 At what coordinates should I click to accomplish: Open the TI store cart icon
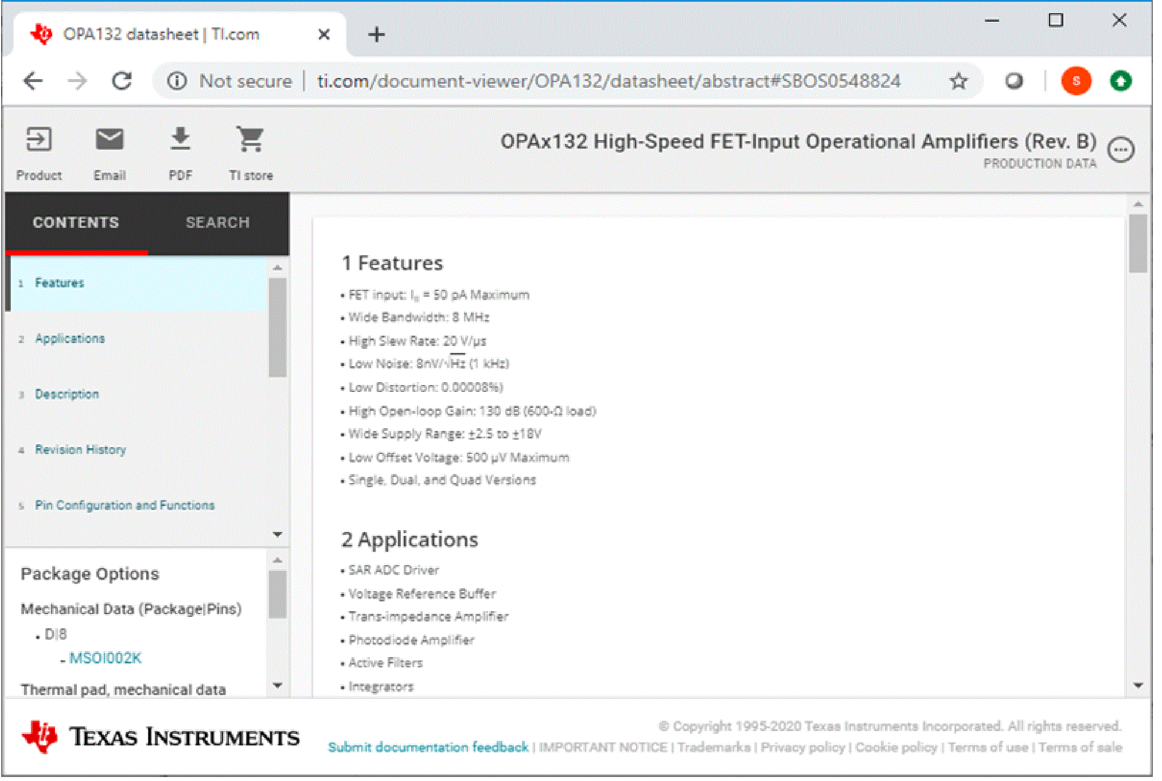pos(251,139)
